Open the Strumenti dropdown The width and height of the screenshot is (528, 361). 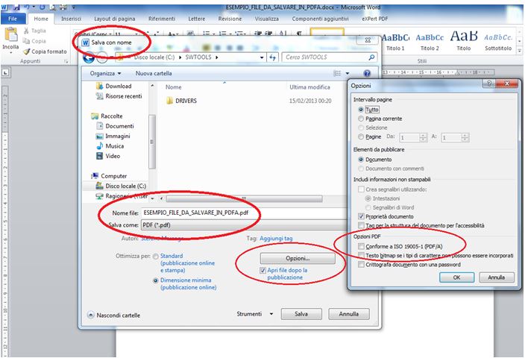(x=254, y=314)
